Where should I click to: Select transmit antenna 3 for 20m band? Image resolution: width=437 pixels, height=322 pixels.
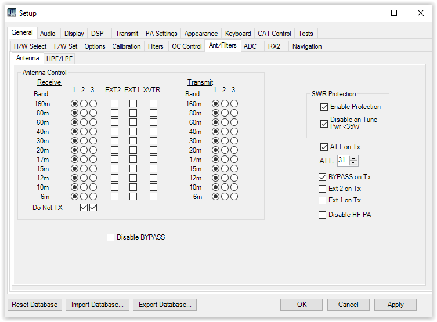[x=233, y=150]
